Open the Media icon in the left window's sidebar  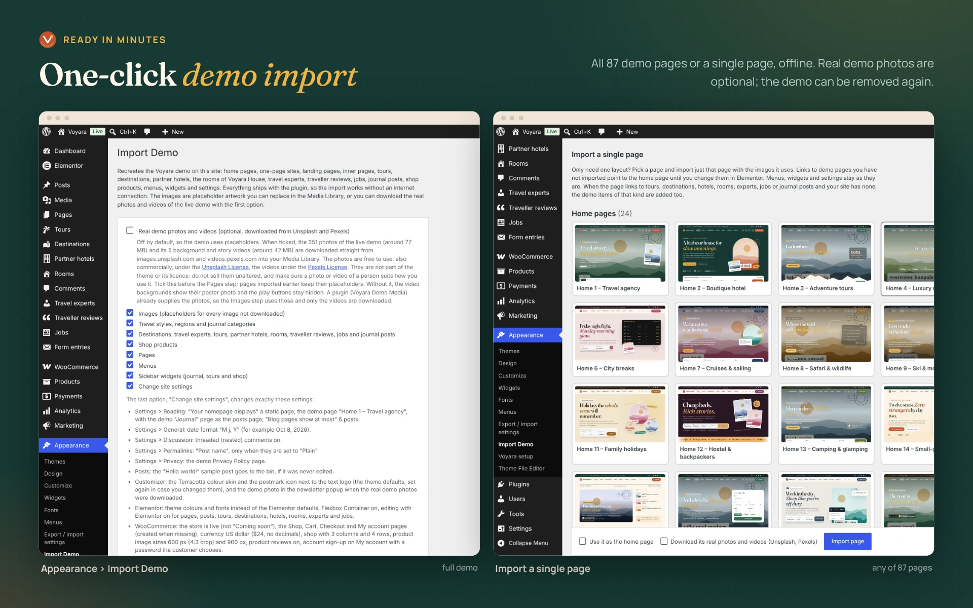(47, 200)
